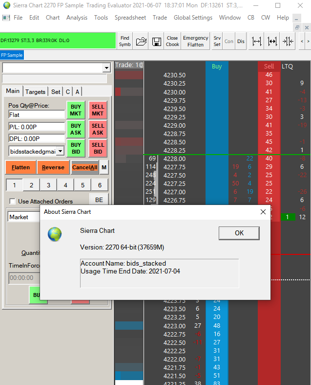Click BUY ASK button
This screenshot has width=311, height=385.
pos(76,129)
